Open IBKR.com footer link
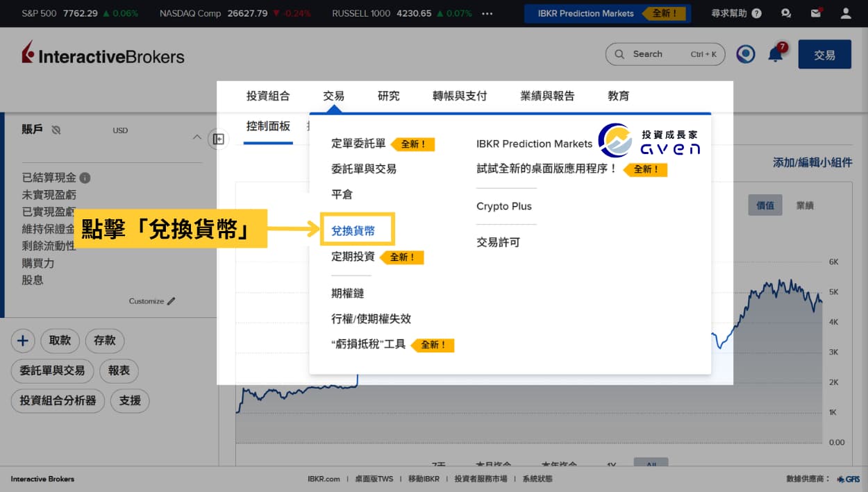 [324, 479]
